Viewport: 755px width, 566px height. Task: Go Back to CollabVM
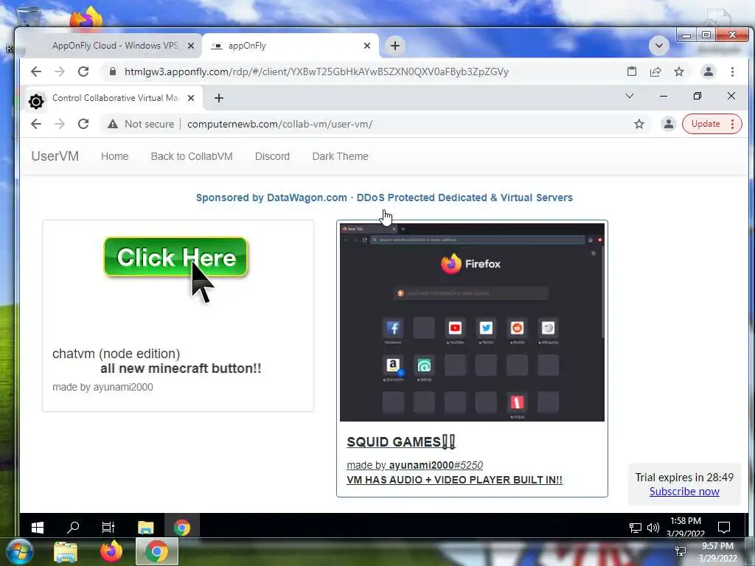coord(192,156)
